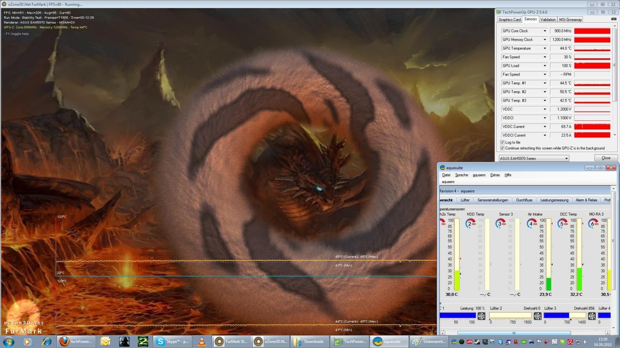The height and width of the screenshot is (348, 620).
Task: Switch to FurMark St... taskbar button
Action: (x=231, y=341)
